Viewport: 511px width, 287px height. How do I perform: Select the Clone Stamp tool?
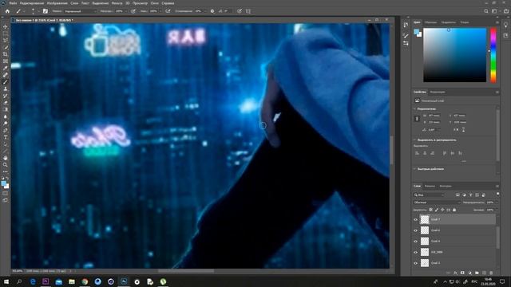tap(6, 88)
